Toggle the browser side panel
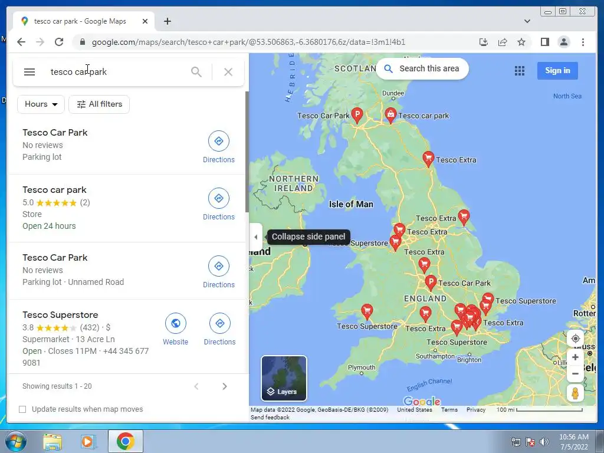Screen dimensions: 604x453 point(544,42)
